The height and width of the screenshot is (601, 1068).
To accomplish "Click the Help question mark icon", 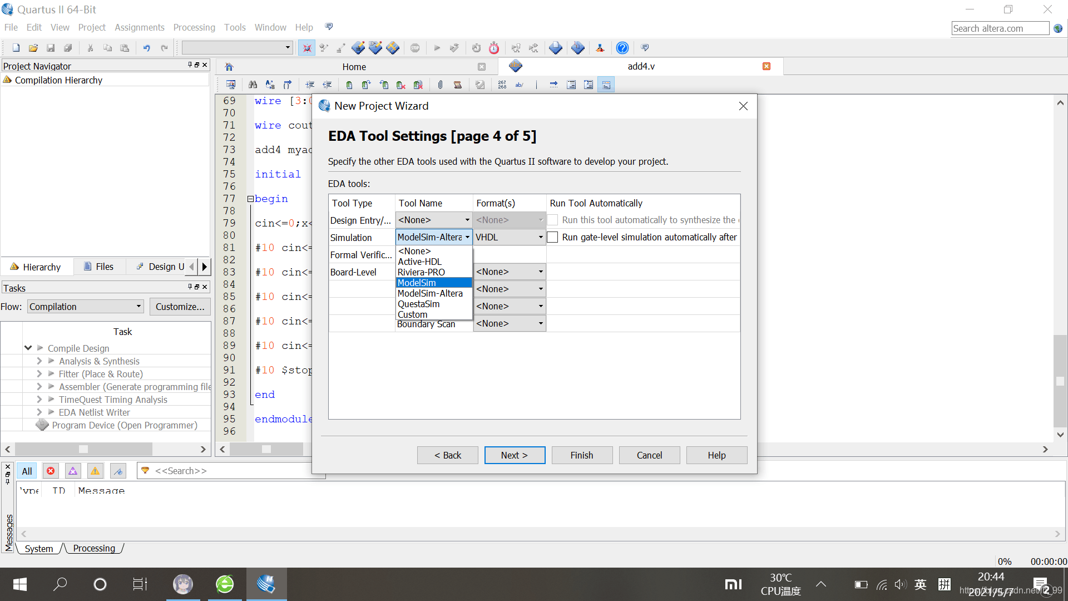I will pos(622,48).
